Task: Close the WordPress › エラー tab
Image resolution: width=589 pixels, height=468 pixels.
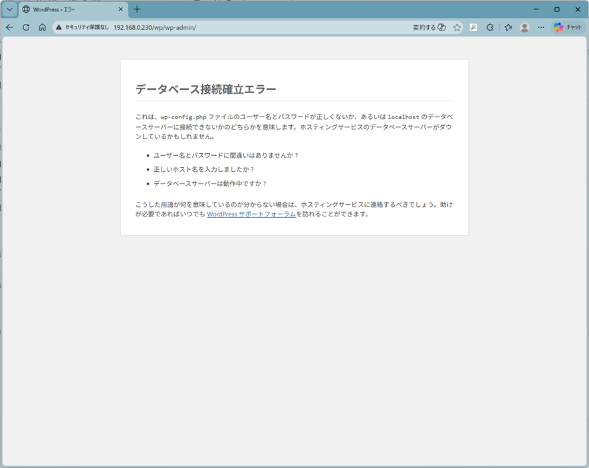Action: pyautogui.click(x=120, y=9)
